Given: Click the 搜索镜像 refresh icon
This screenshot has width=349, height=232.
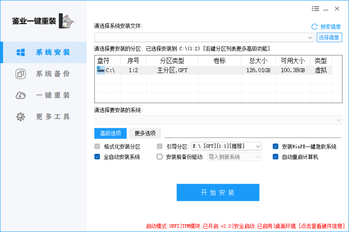Looking at the screenshot, I should click(x=315, y=27).
